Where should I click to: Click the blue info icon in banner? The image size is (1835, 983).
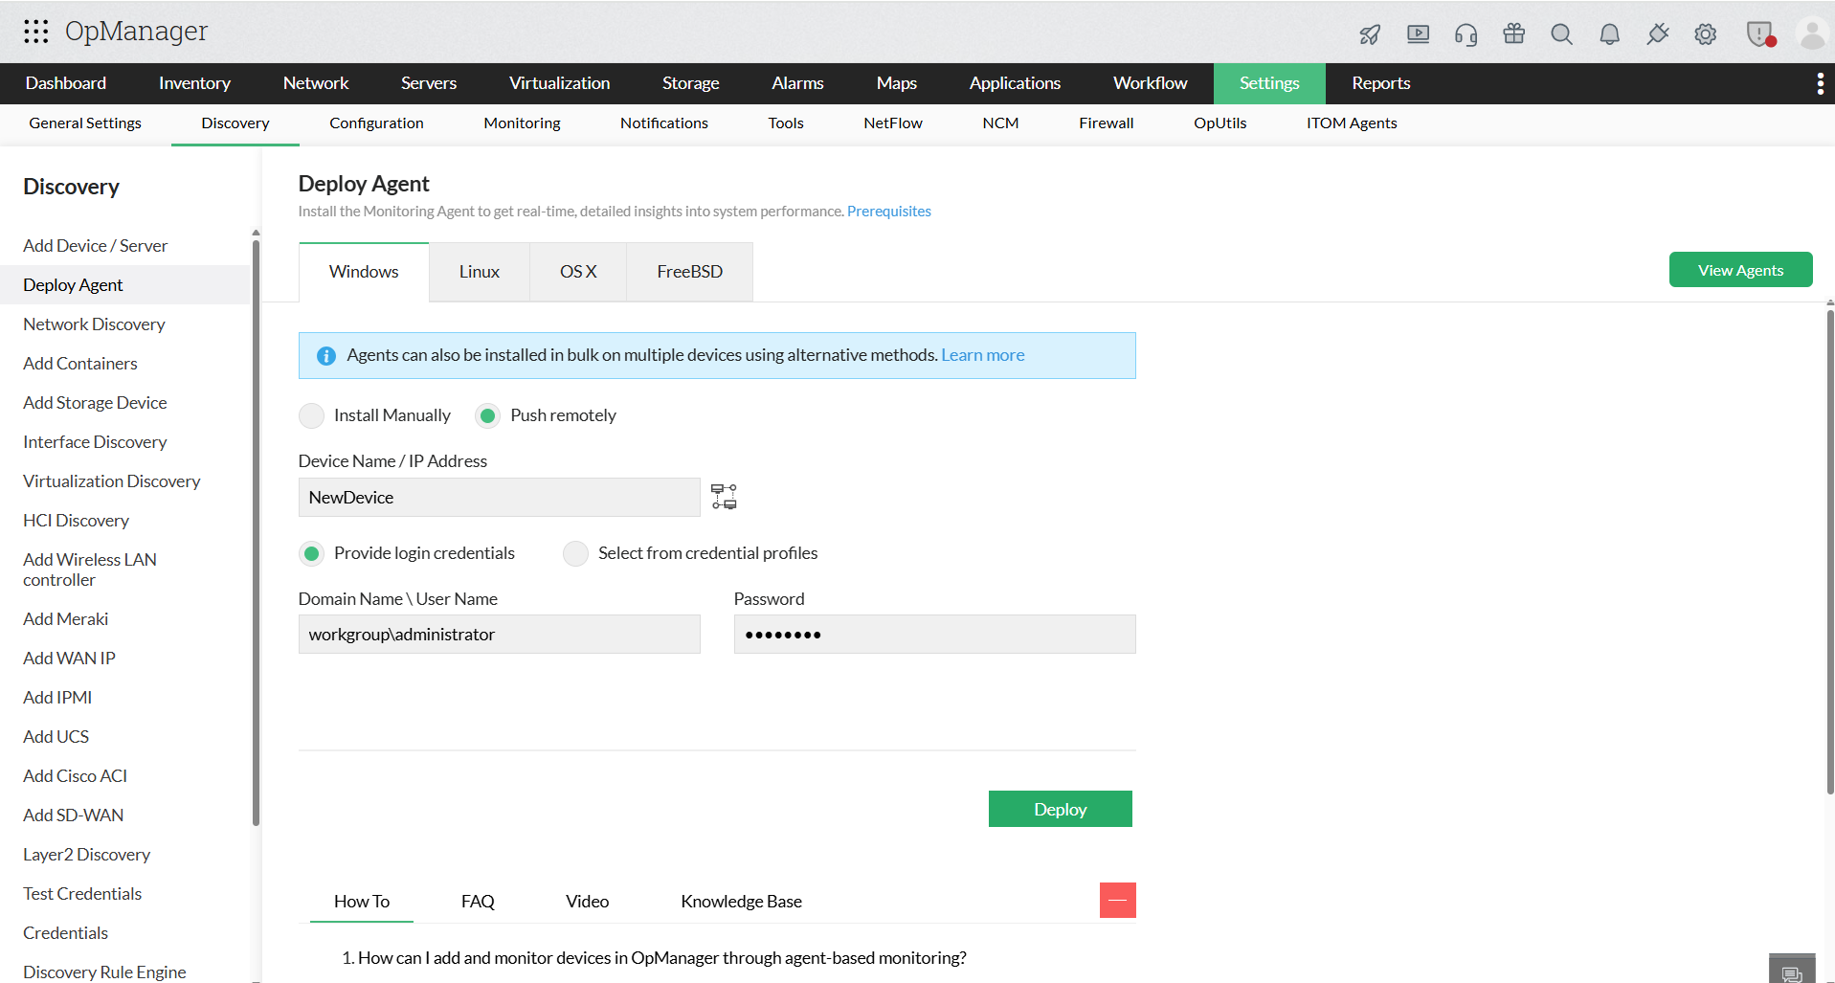326,356
